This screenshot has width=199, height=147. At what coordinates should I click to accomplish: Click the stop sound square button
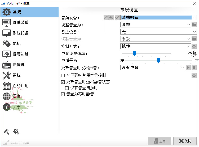tap(194, 68)
